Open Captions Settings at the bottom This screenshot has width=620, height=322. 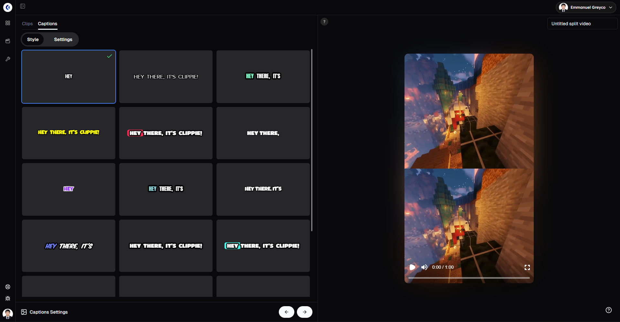pyautogui.click(x=45, y=312)
